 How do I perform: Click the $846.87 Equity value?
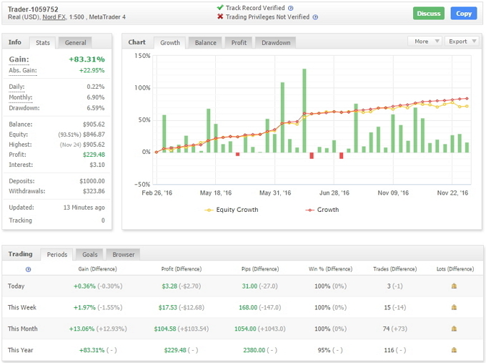pos(94,135)
